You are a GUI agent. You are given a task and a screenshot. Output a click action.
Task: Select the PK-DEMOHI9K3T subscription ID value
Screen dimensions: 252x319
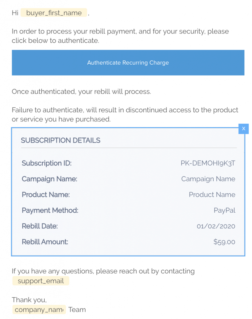208,163
